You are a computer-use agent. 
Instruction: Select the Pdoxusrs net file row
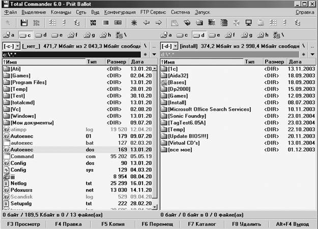tap(77, 190)
